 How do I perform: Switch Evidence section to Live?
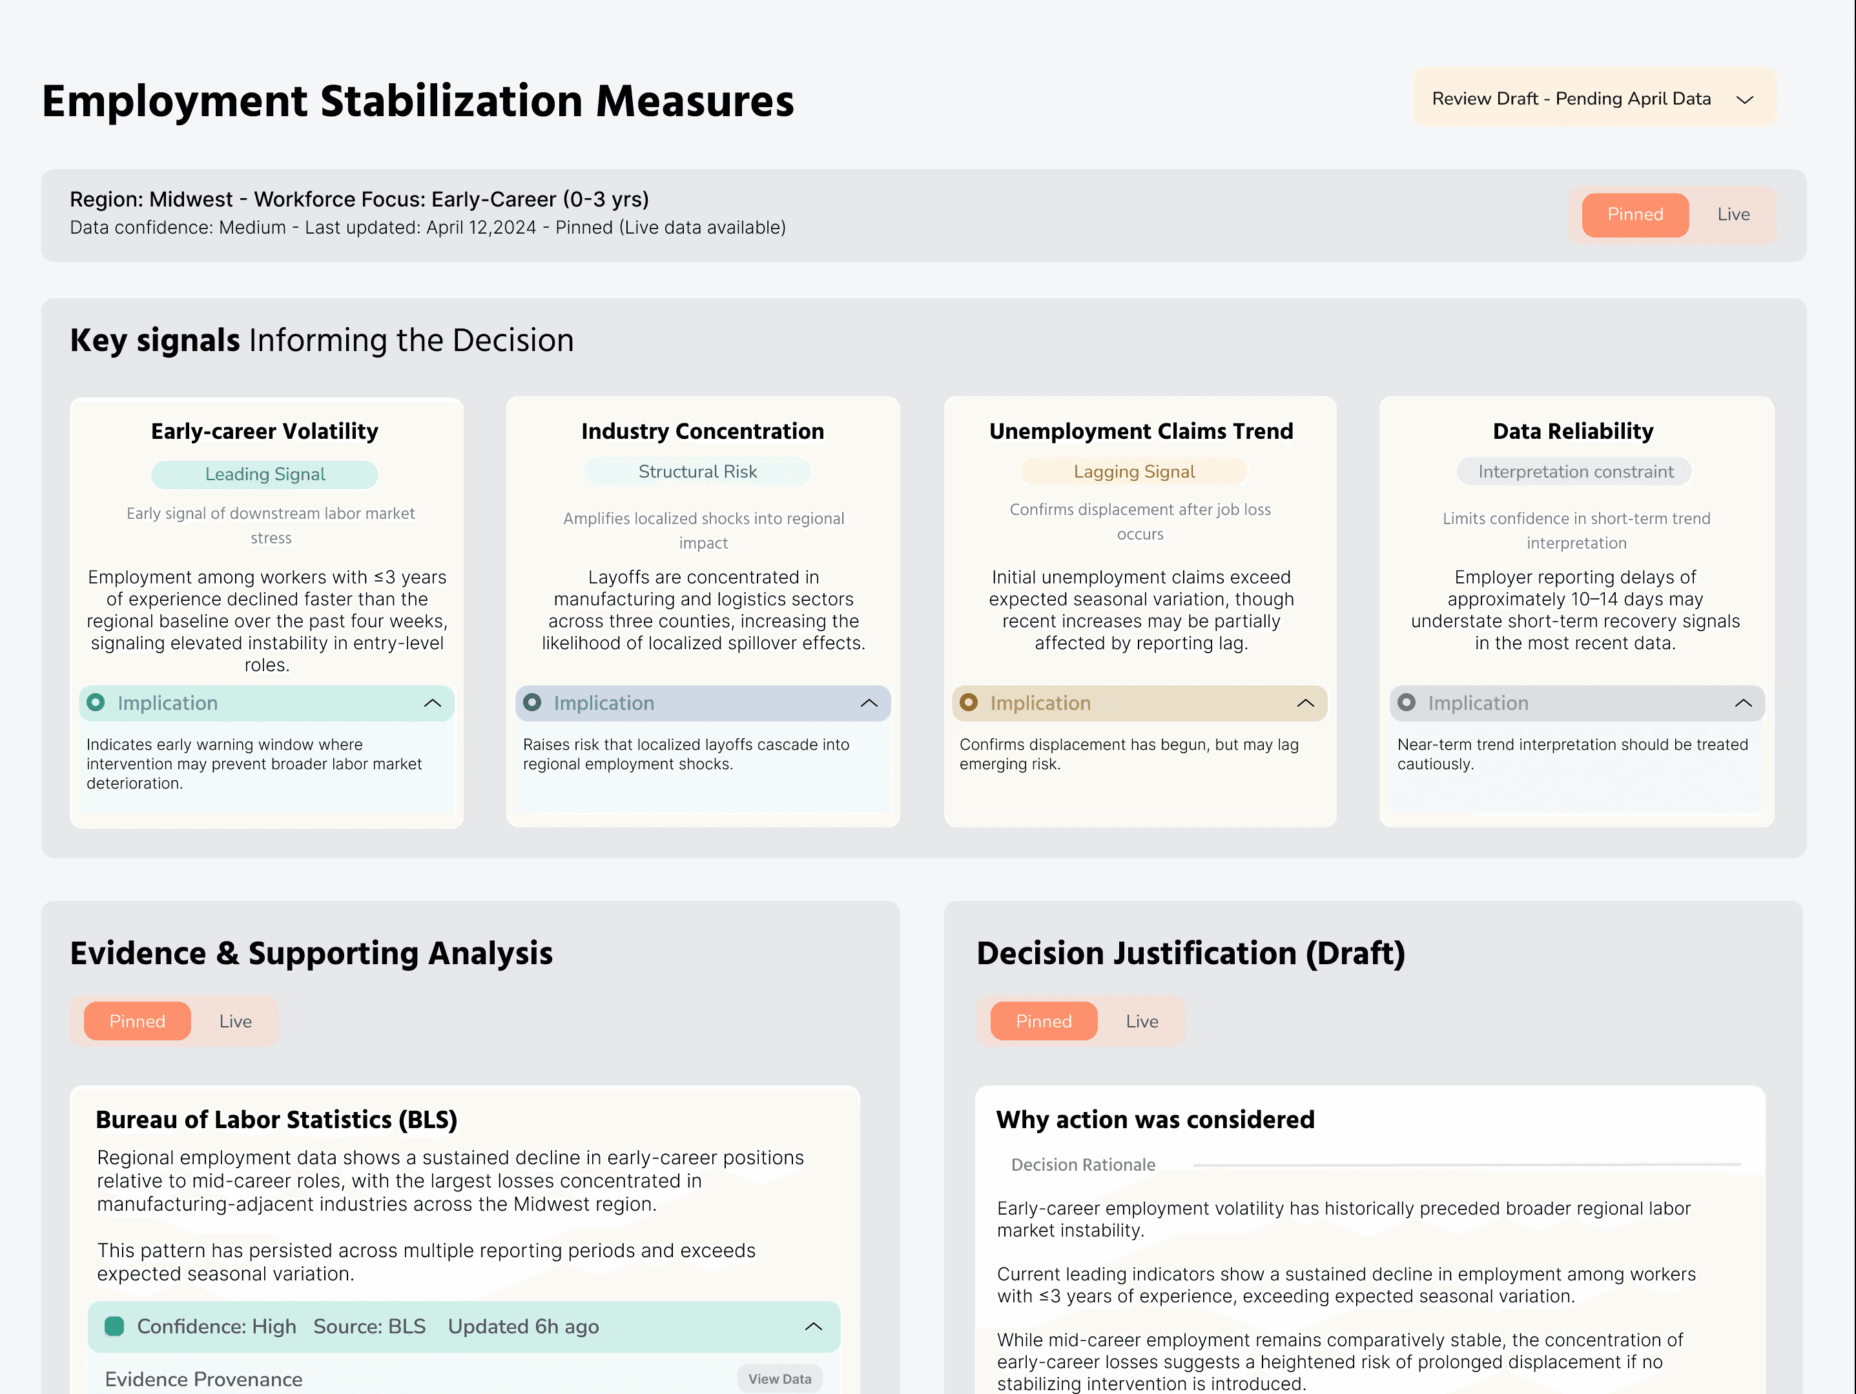tap(235, 1022)
